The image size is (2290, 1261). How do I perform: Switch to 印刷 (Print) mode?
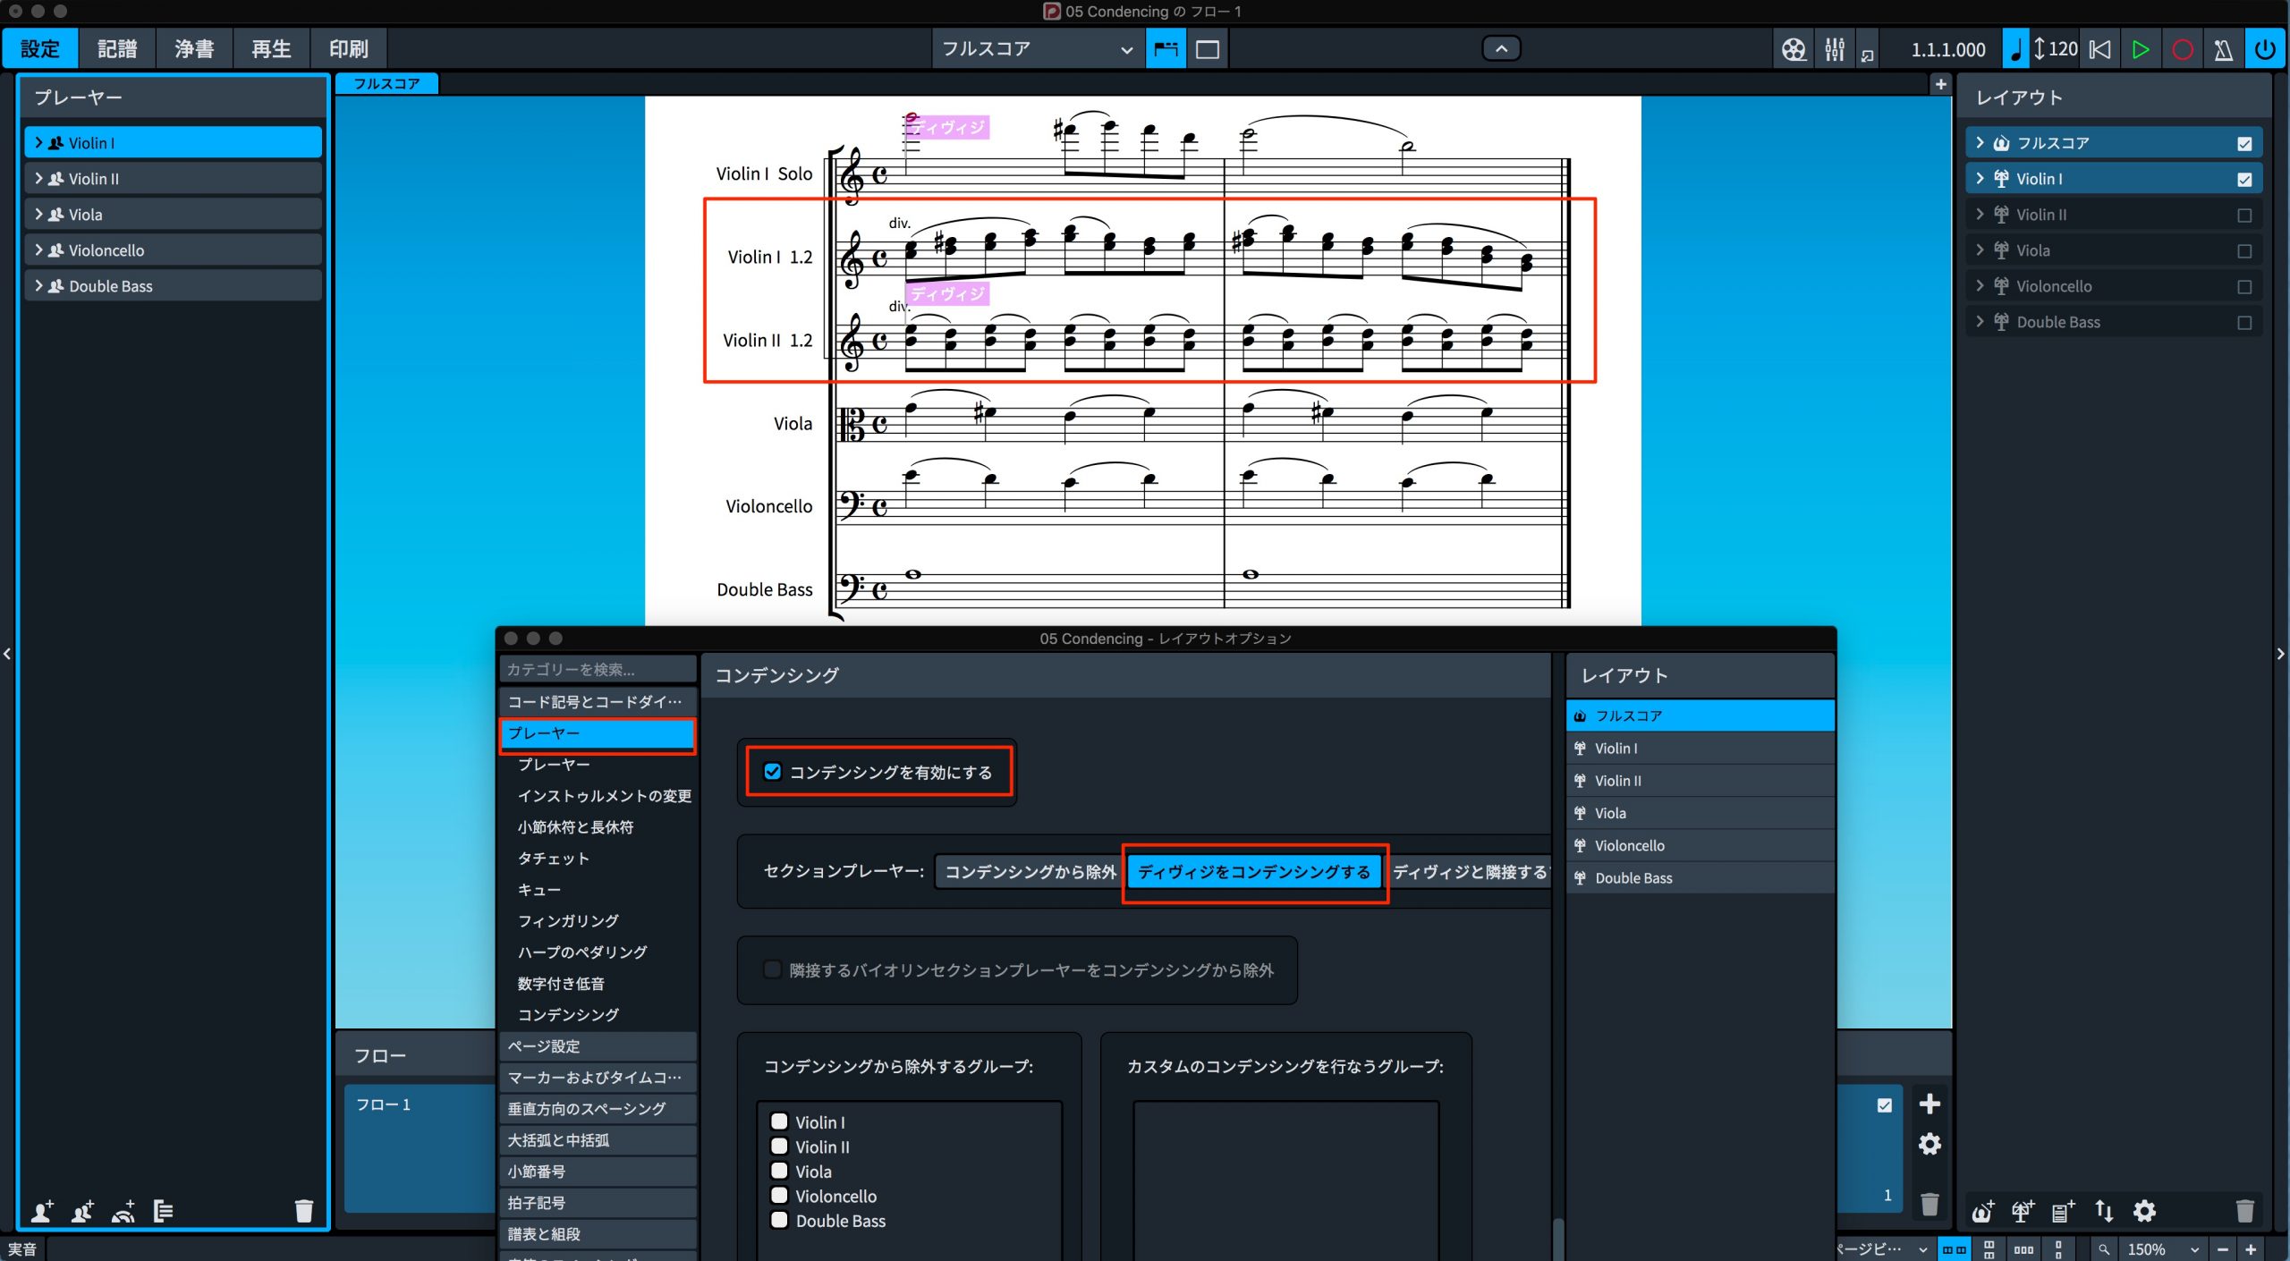[348, 49]
